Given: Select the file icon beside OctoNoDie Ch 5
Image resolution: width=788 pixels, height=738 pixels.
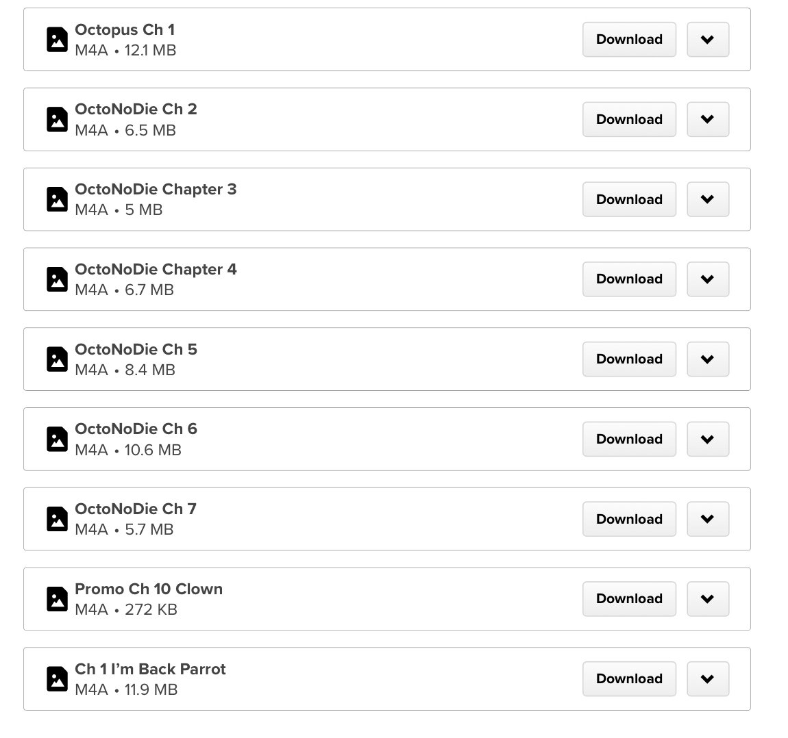Looking at the screenshot, I should tap(57, 359).
